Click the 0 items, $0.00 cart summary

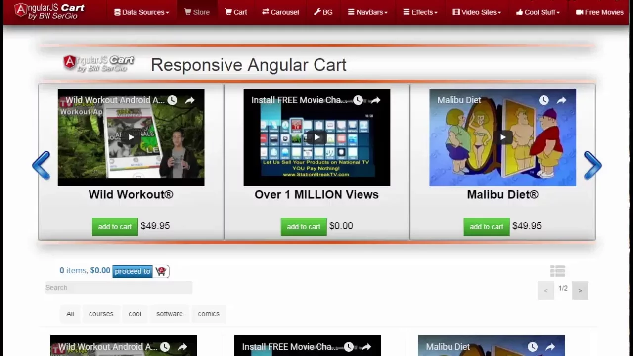[85, 270]
